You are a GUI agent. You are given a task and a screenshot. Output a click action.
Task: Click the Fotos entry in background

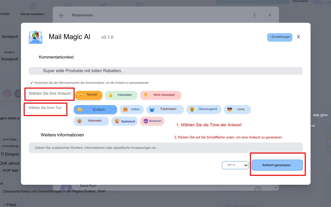tap(10, 205)
